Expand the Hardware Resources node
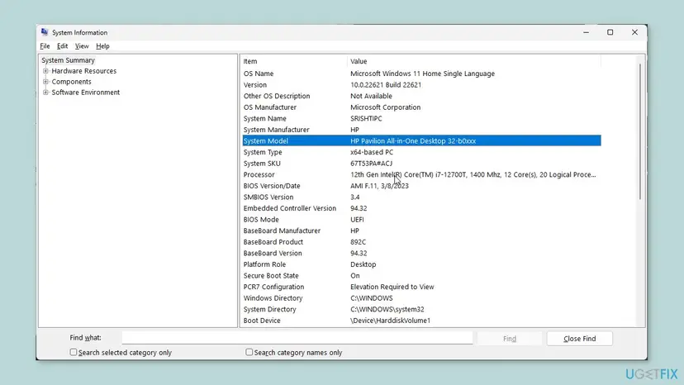This screenshot has width=684, height=385. [x=45, y=71]
